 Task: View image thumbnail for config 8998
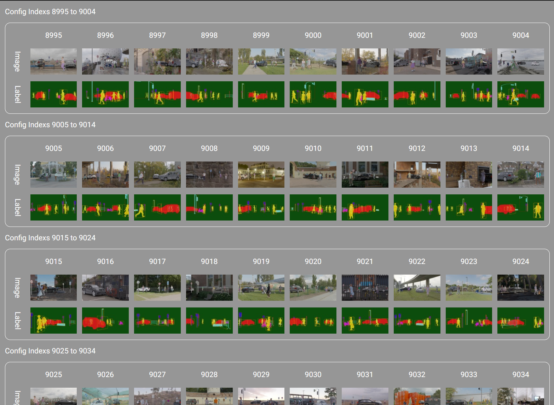[209, 61]
